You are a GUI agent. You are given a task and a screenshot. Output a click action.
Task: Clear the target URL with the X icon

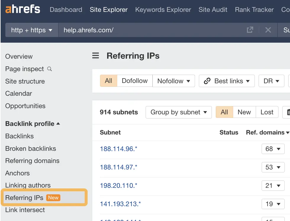pyautogui.click(x=268, y=30)
